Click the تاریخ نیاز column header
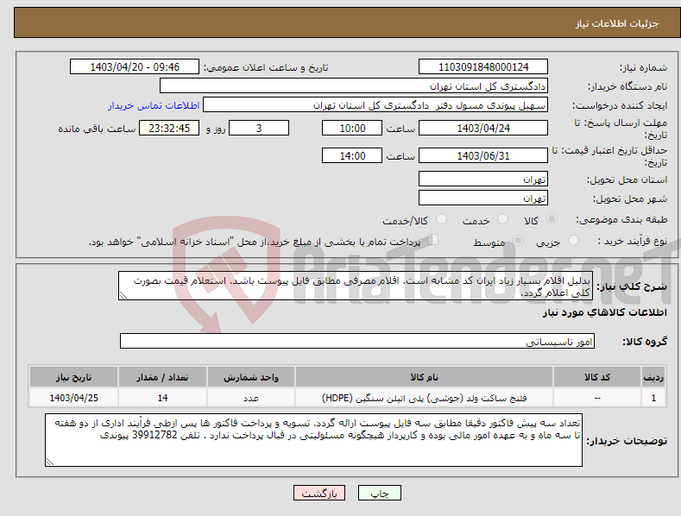Viewport: 681px width, 516px height. [74, 377]
